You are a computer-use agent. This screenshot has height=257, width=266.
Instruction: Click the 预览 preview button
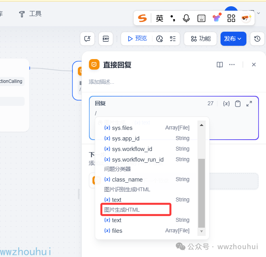(137, 39)
